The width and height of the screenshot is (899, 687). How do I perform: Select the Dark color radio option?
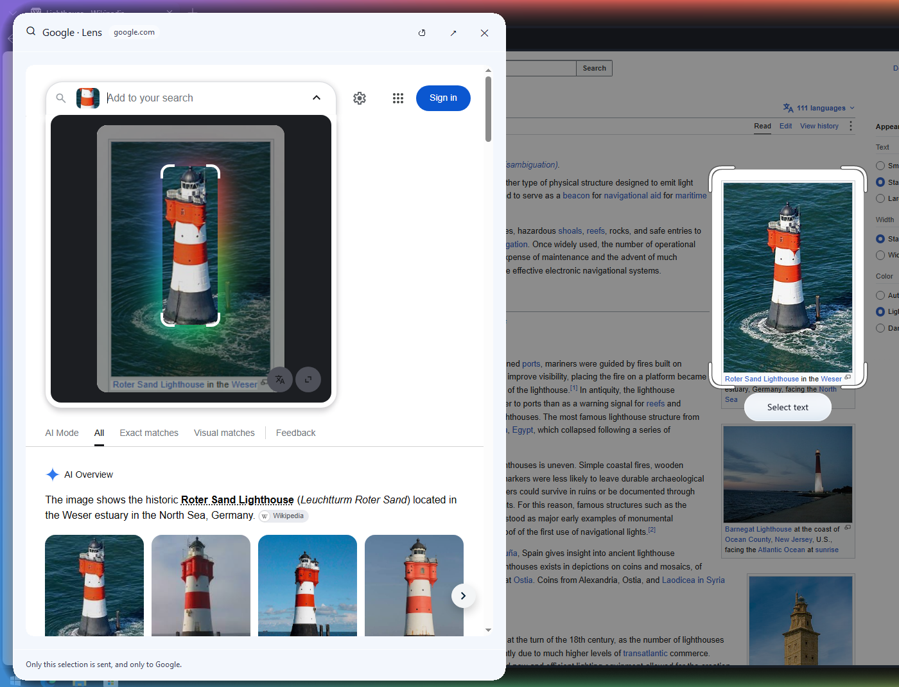click(880, 328)
